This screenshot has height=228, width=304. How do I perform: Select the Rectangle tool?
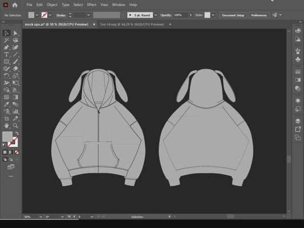click(x=6, y=62)
